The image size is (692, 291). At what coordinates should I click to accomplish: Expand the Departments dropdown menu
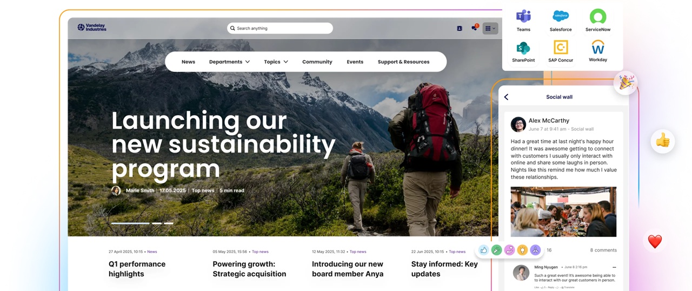(x=229, y=62)
